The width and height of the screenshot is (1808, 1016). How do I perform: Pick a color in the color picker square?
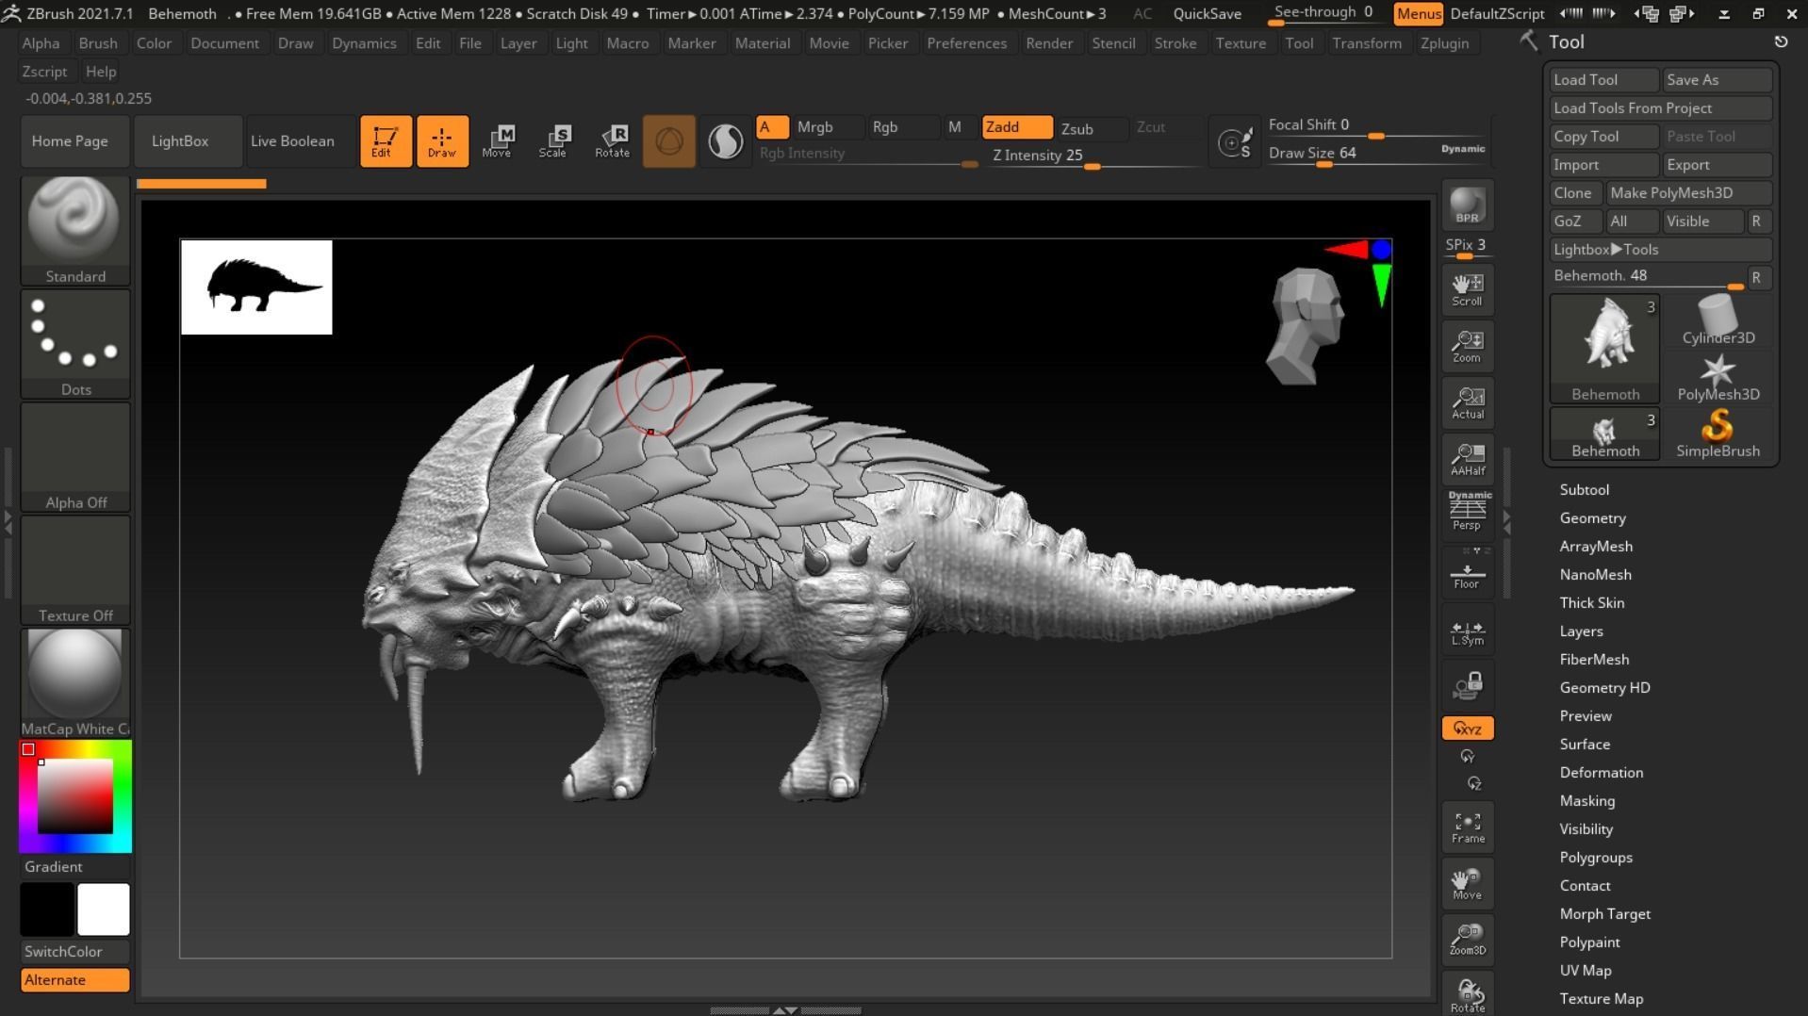[75, 796]
